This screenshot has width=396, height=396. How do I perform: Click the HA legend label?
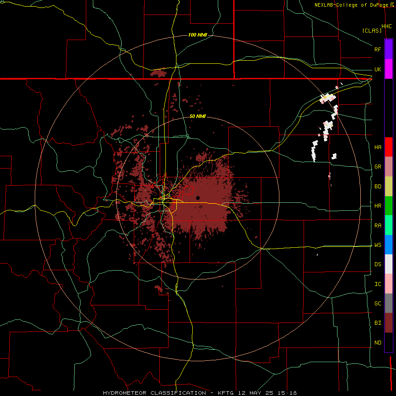(378, 147)
